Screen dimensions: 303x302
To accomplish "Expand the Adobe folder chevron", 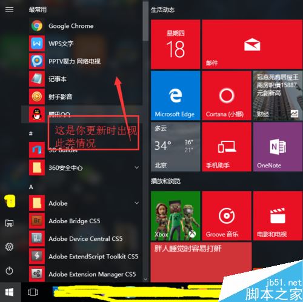I will coord(137,203).
